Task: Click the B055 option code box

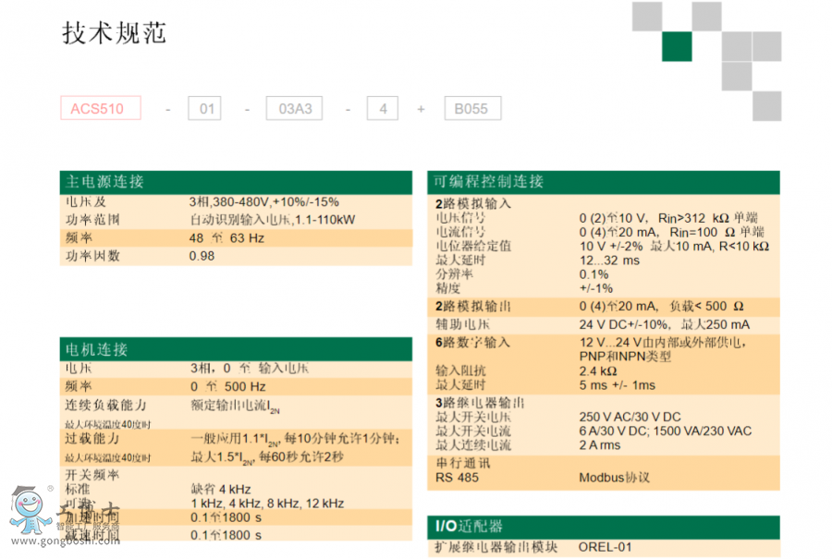Action: click(471, 109)
